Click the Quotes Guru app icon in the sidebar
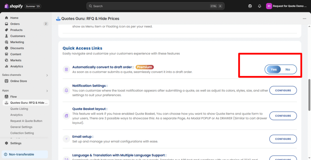The image size is (311, 160). click(x=7, y=103)
